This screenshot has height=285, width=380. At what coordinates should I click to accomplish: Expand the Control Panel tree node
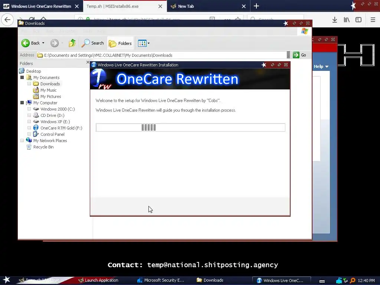click(29, 134)
